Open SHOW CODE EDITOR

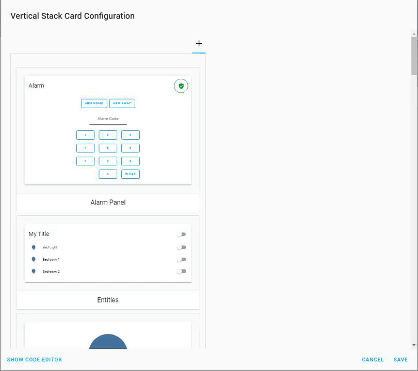(x=35, y=360)
